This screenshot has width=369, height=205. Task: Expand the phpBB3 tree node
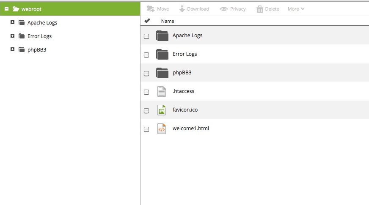[x=12, y=49]
